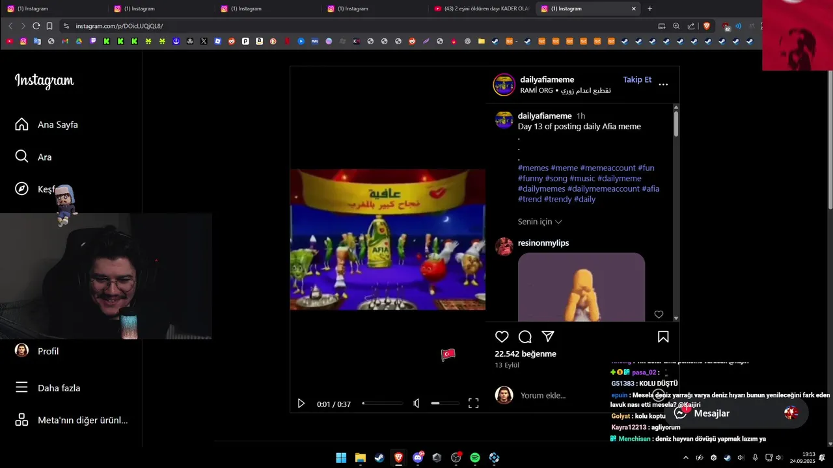
Task: Open the #dailymemeaccount hashtag
Action: click(x=603, y=188)
